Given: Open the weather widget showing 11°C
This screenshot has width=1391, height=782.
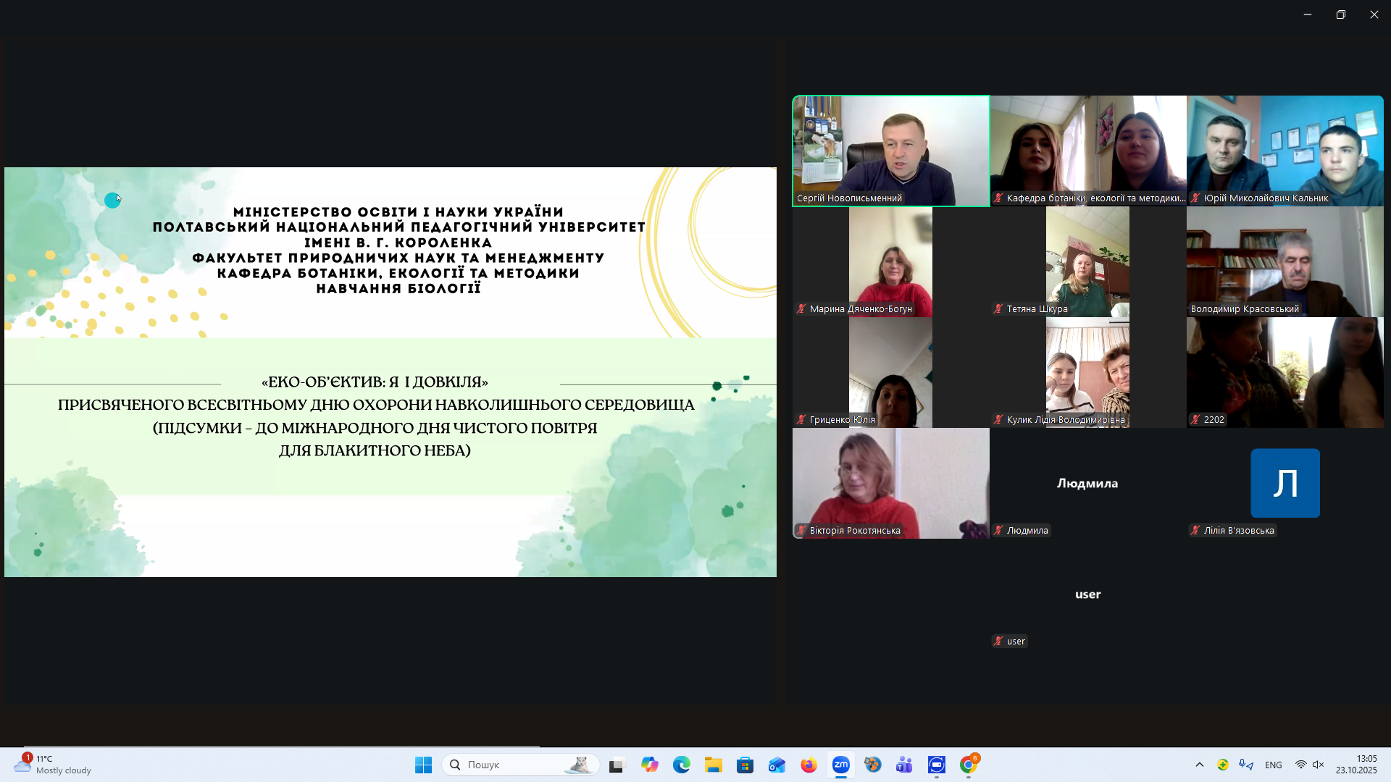Looking at the screenshot, I should tap(54, 765).
